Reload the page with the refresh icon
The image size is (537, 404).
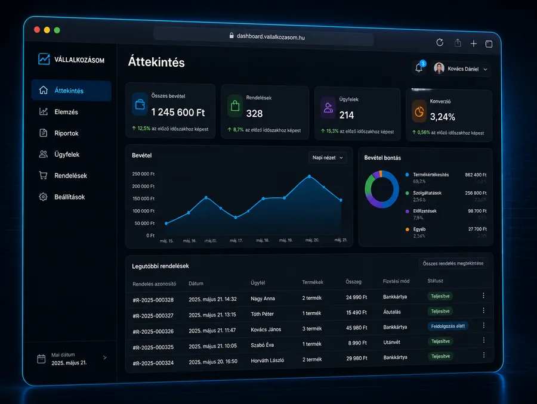click(x=440, y=42)
